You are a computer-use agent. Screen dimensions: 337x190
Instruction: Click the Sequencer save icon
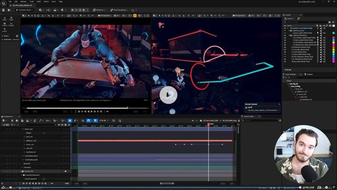click(x=12, y=121)
